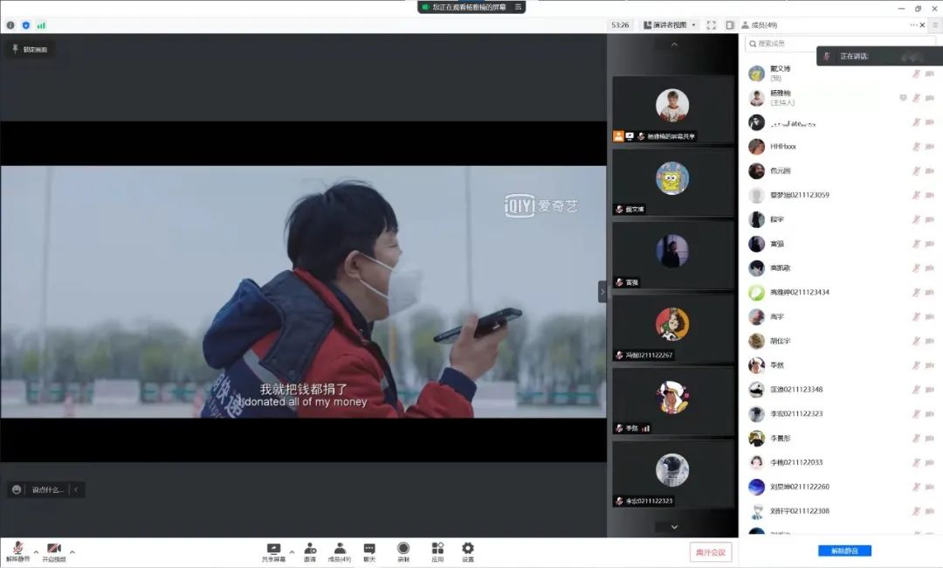Click the blue security shield icon

[25, 24]
